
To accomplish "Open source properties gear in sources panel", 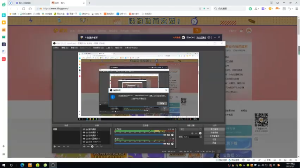I will [92, 147].
